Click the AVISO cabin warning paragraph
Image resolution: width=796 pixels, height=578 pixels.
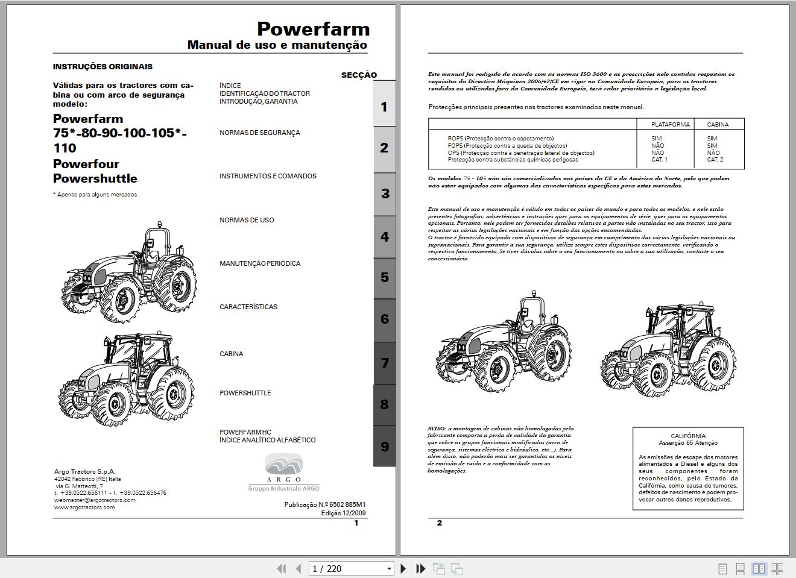(501, 450)
